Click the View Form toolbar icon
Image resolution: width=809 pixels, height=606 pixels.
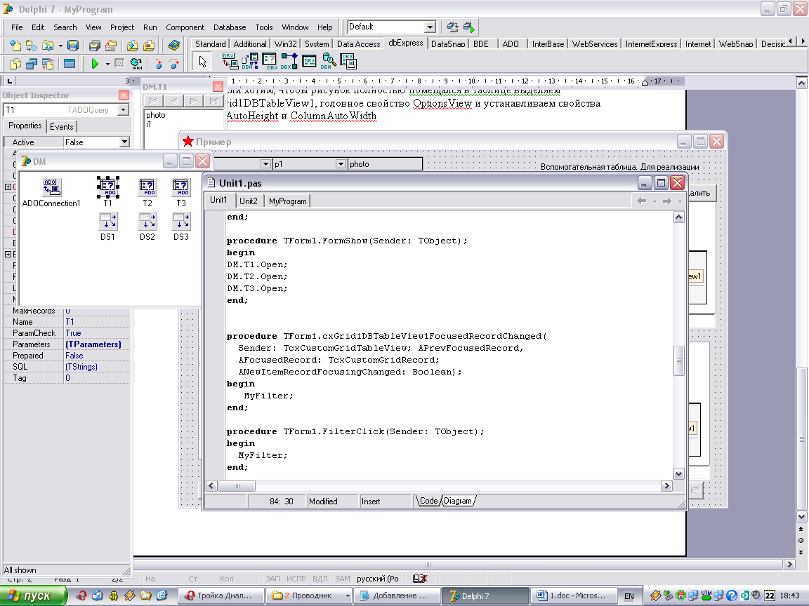32,63
